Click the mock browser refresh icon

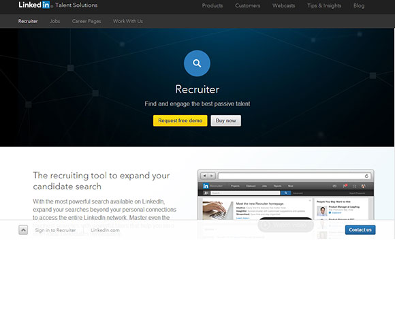click(x=366, y=176)
